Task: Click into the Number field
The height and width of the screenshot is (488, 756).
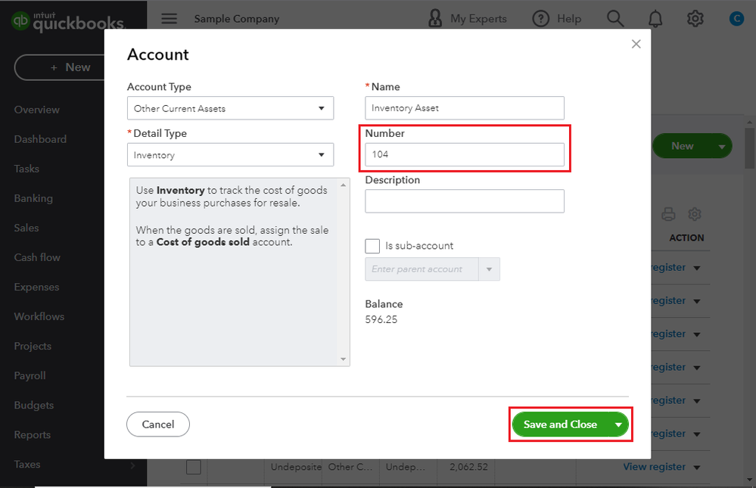Action: tap(465, 155)
